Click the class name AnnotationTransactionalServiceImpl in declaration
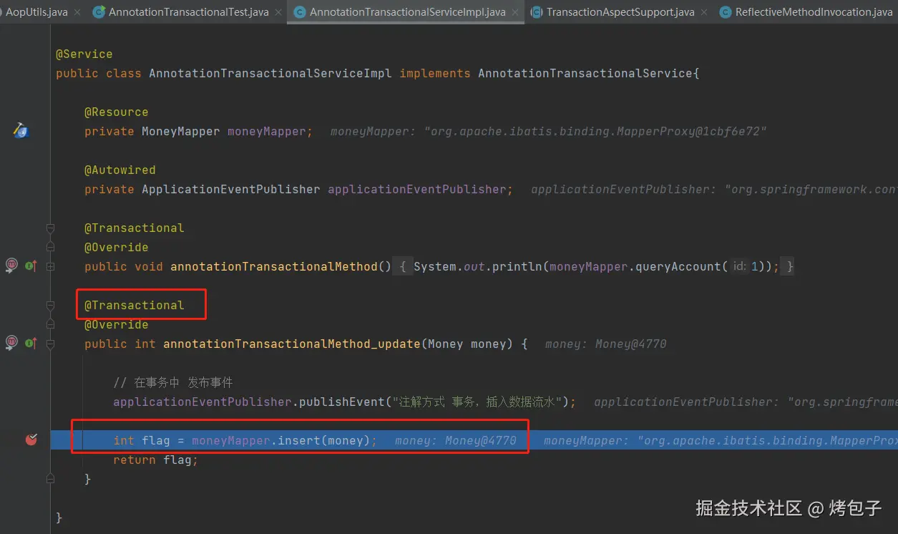This screenshot has width=898, height=534. point(270,73)
